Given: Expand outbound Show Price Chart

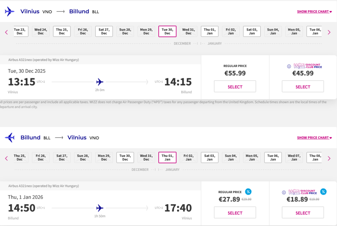Looking at the screenshot, I should click(x=314, y=12).
